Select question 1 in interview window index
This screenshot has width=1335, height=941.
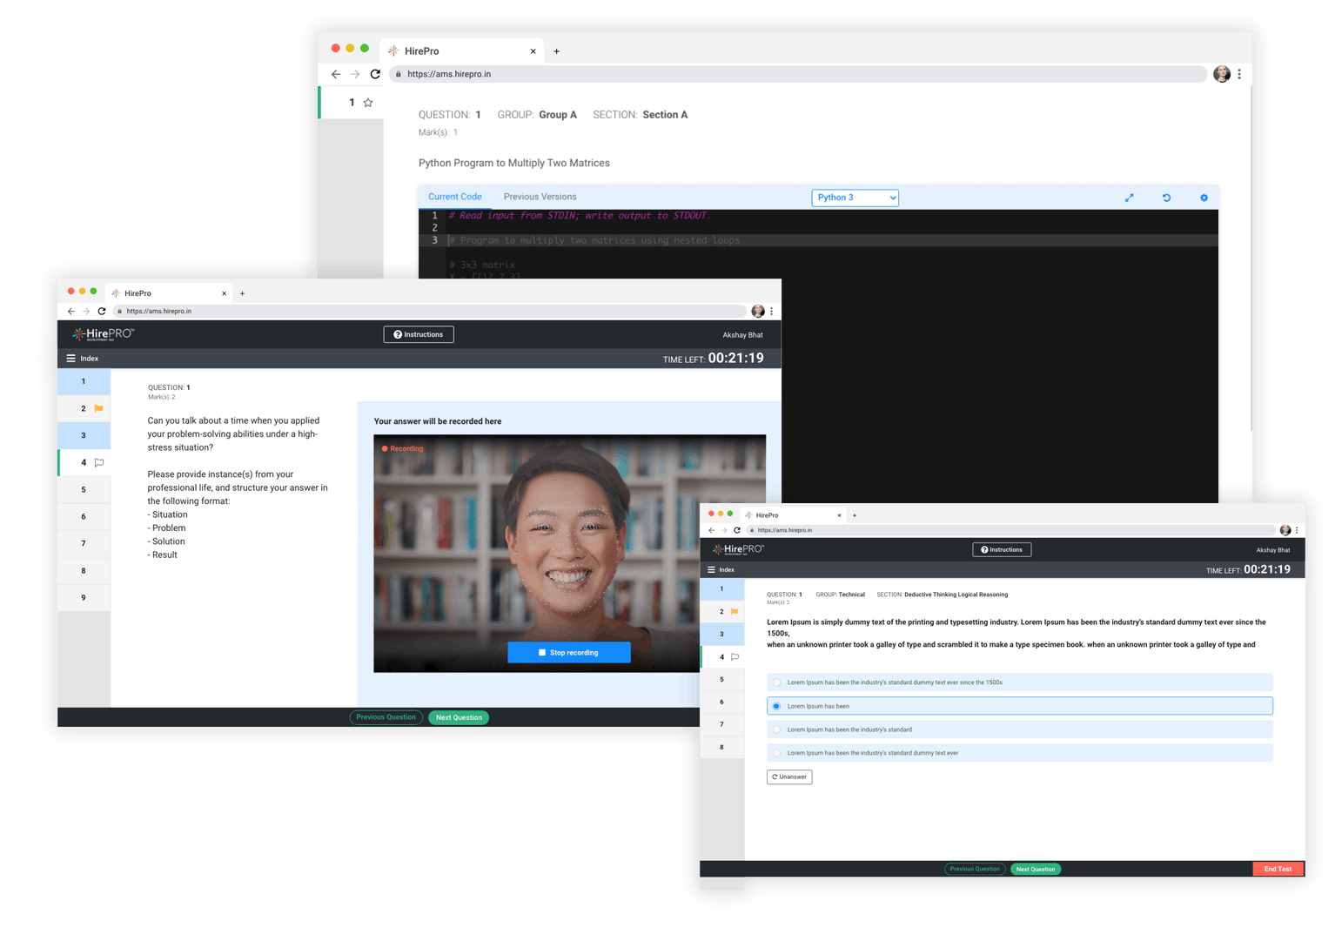84,381
